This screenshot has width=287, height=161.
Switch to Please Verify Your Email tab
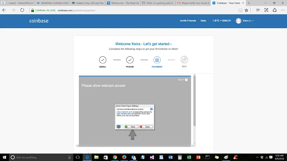click(193, 3)
